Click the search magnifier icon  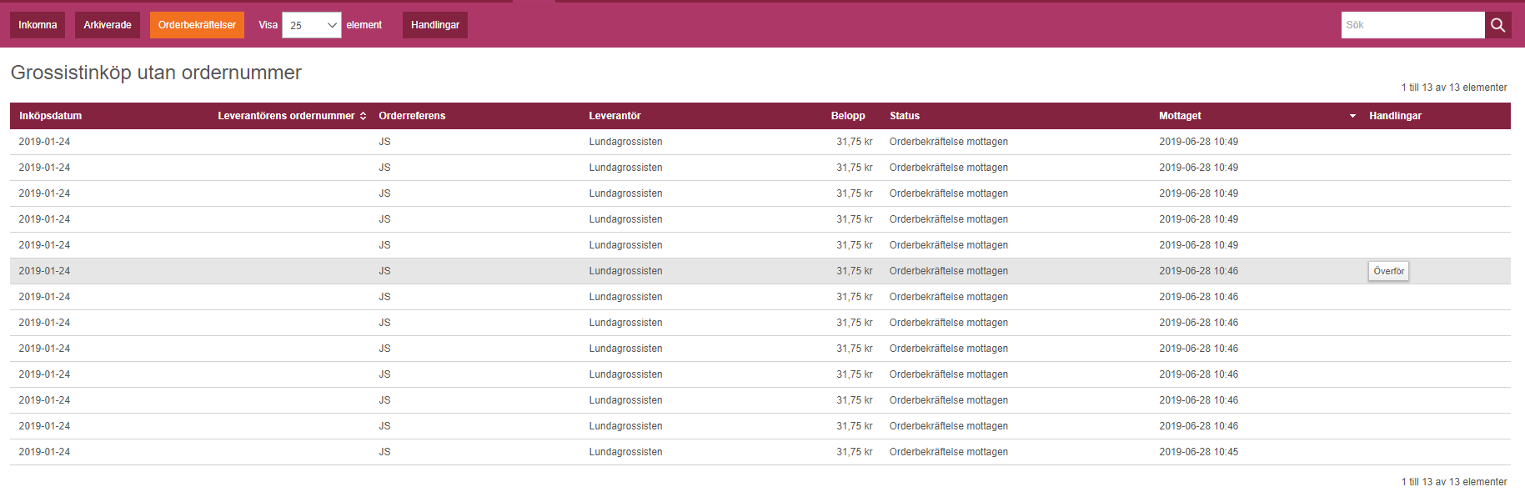1497,25
